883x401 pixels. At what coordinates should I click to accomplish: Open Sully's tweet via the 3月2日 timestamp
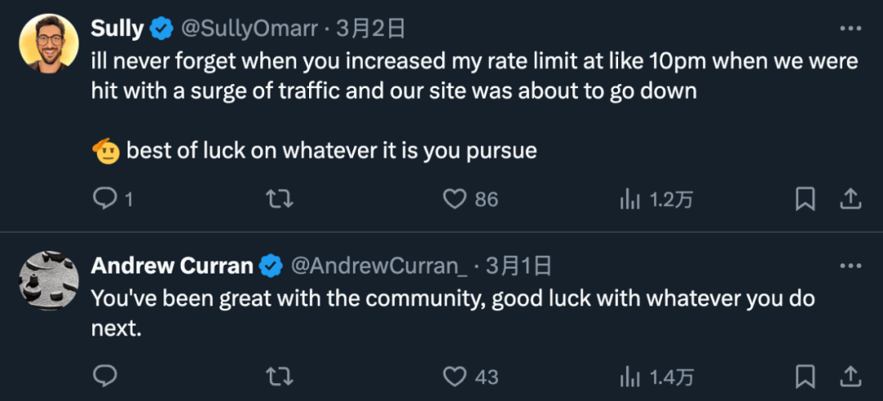coord(370,29)
